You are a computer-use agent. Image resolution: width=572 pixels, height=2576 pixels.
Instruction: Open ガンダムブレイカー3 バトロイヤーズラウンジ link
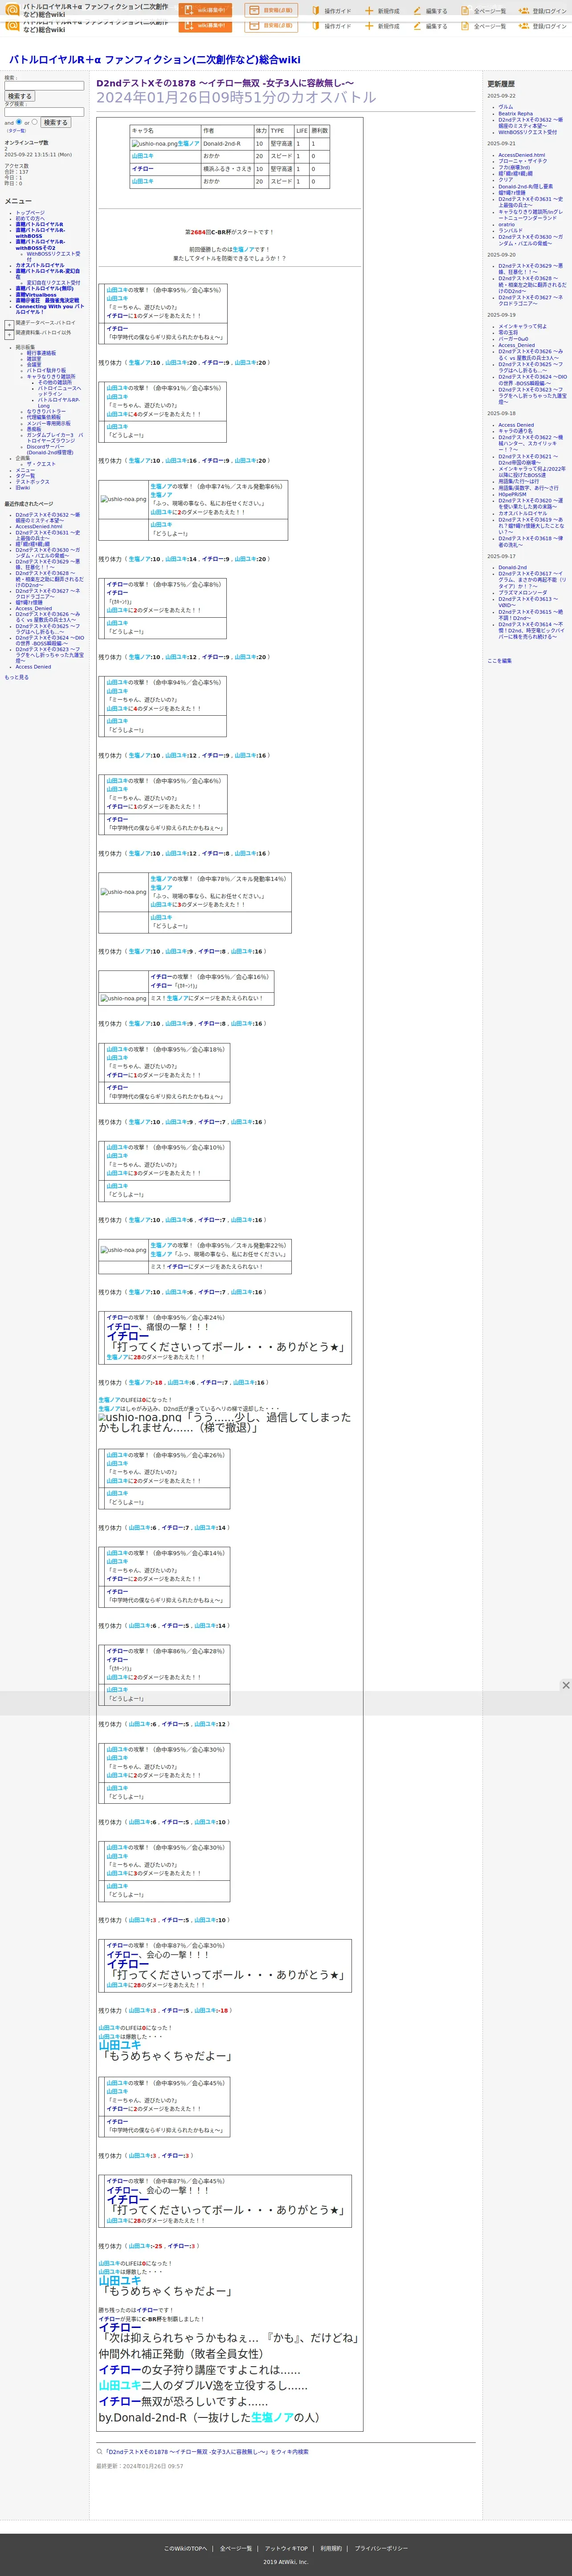pyautogui.click(x=55, y=438)
